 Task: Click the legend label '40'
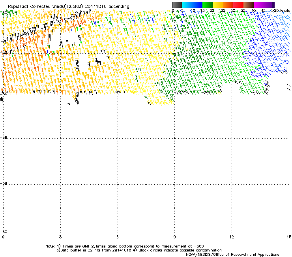tap(253, 11)
